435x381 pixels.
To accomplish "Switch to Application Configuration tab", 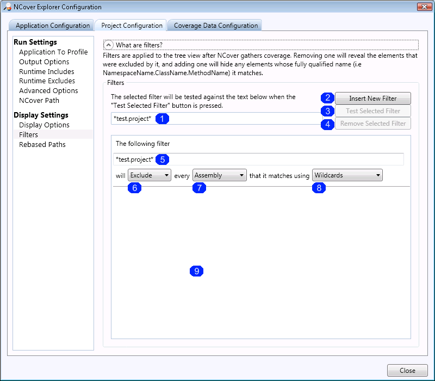I will [51, 25].
